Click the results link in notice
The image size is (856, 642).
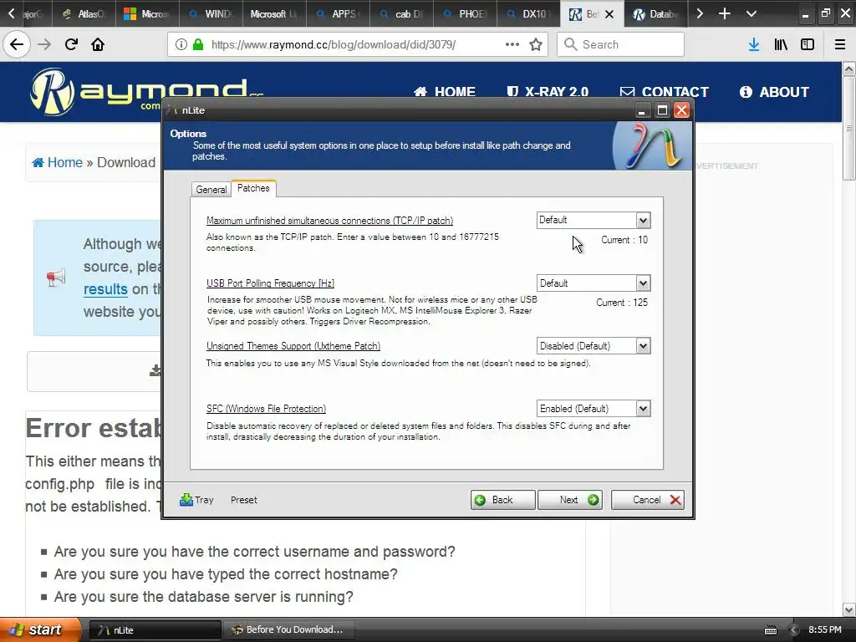click(105, 289)
